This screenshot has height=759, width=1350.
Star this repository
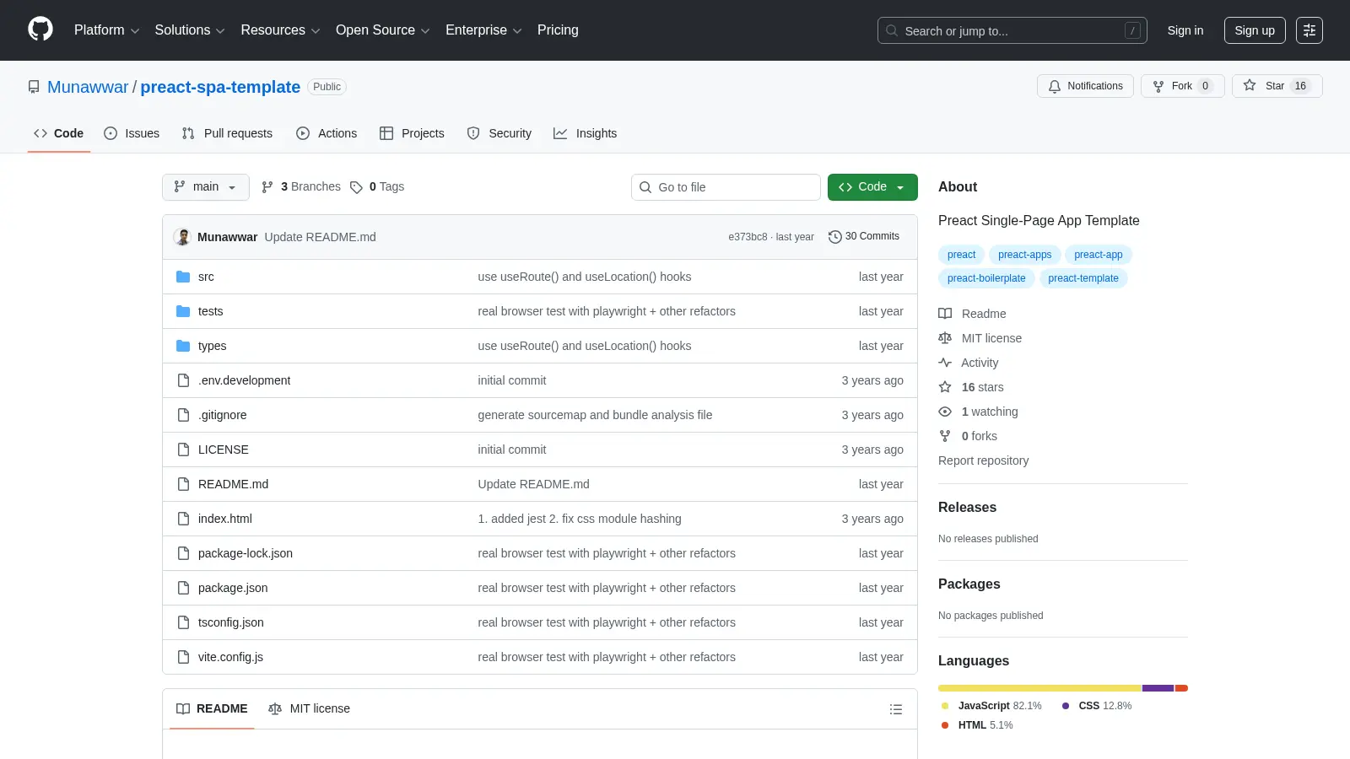pyautogui.click(x=1277, y=86)
